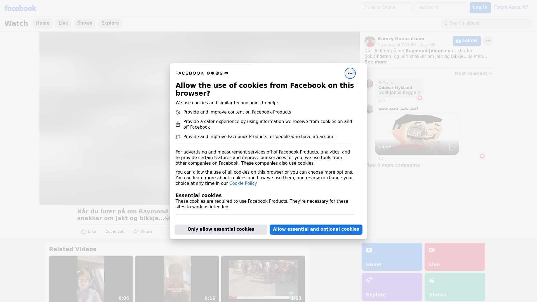The image size is (537, 302).
Task: Select the Live tab in Watch
Action: click(63, 23)
